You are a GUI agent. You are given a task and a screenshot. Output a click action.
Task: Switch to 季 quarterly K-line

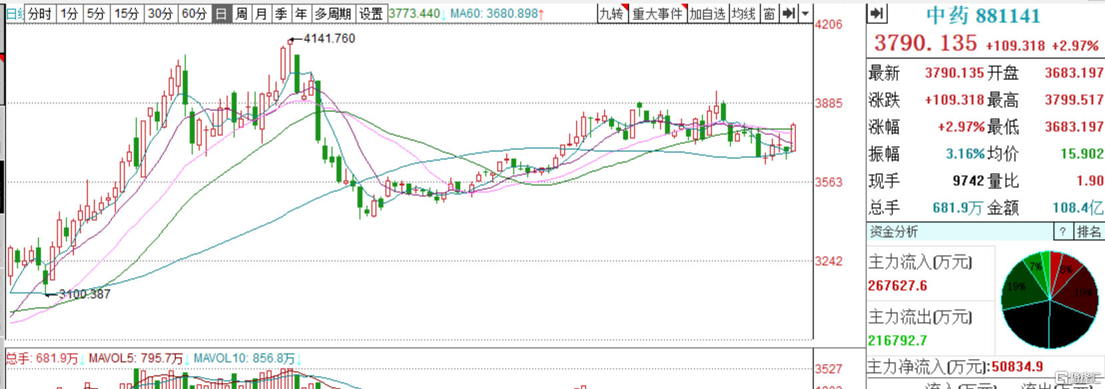coord(282,14)
